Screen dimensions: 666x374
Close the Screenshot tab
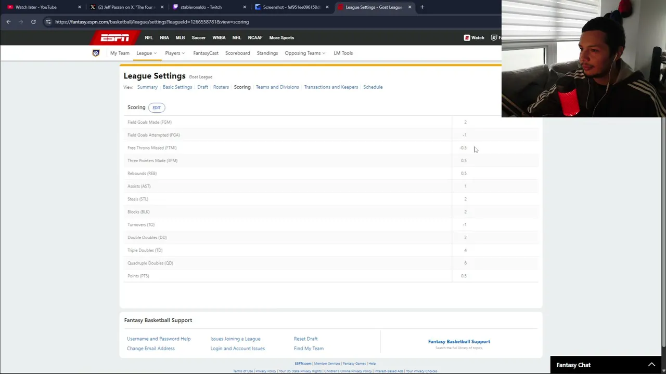[327, 7]
